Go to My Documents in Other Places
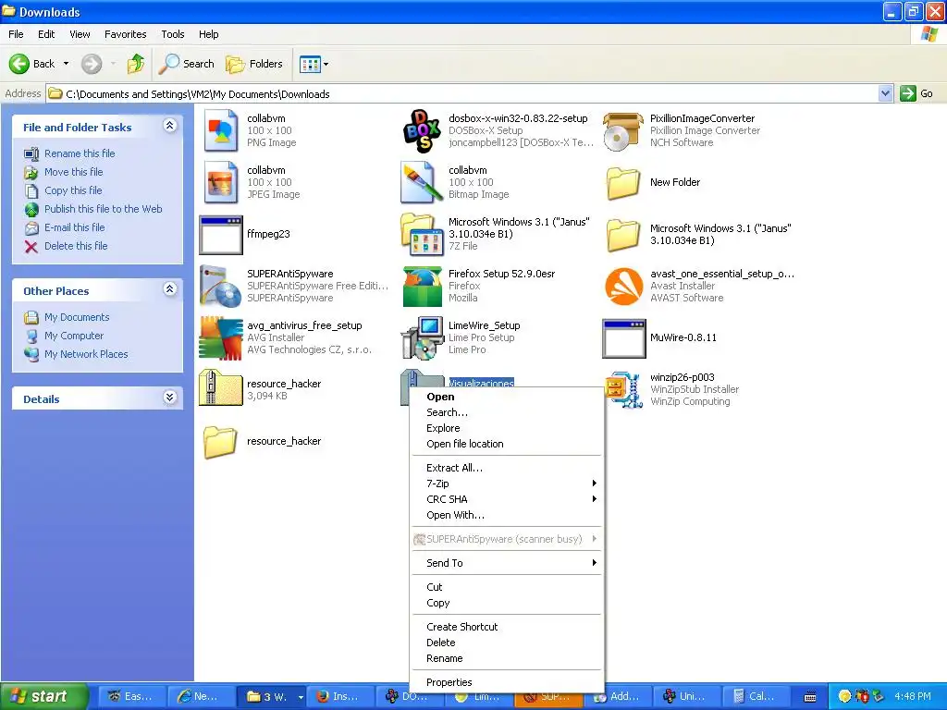 77,318
